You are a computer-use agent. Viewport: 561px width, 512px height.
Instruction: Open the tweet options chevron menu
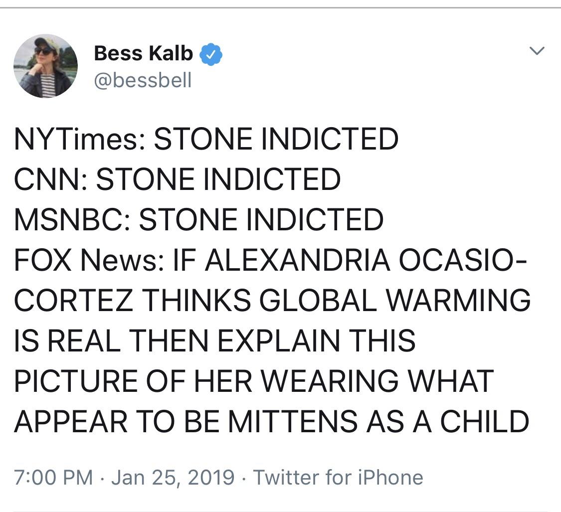537,51
